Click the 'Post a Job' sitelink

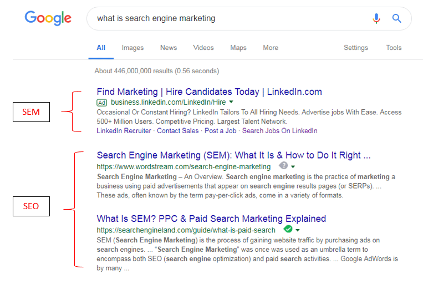point(221,131)
